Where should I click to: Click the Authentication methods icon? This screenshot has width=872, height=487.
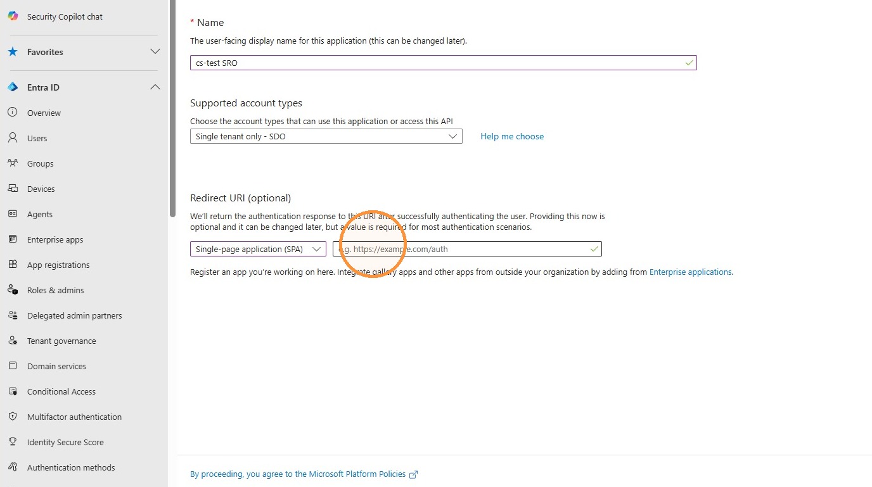[x=13, y=467]
